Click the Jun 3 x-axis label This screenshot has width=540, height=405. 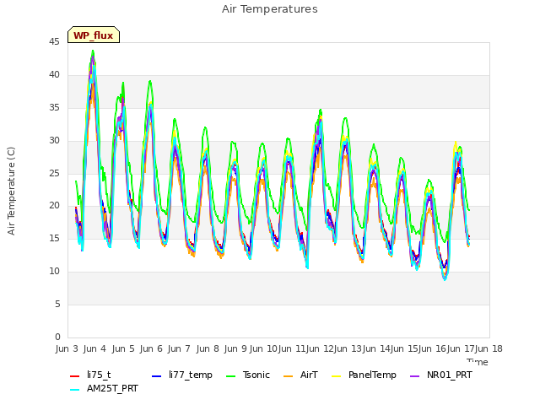coord(67,348)
